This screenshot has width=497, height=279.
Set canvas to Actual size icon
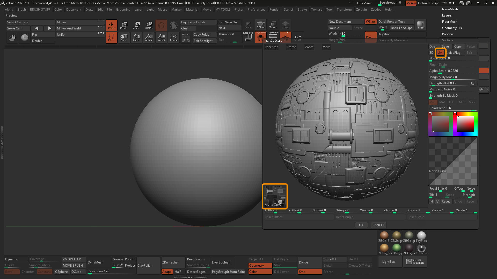click(149, 37)
